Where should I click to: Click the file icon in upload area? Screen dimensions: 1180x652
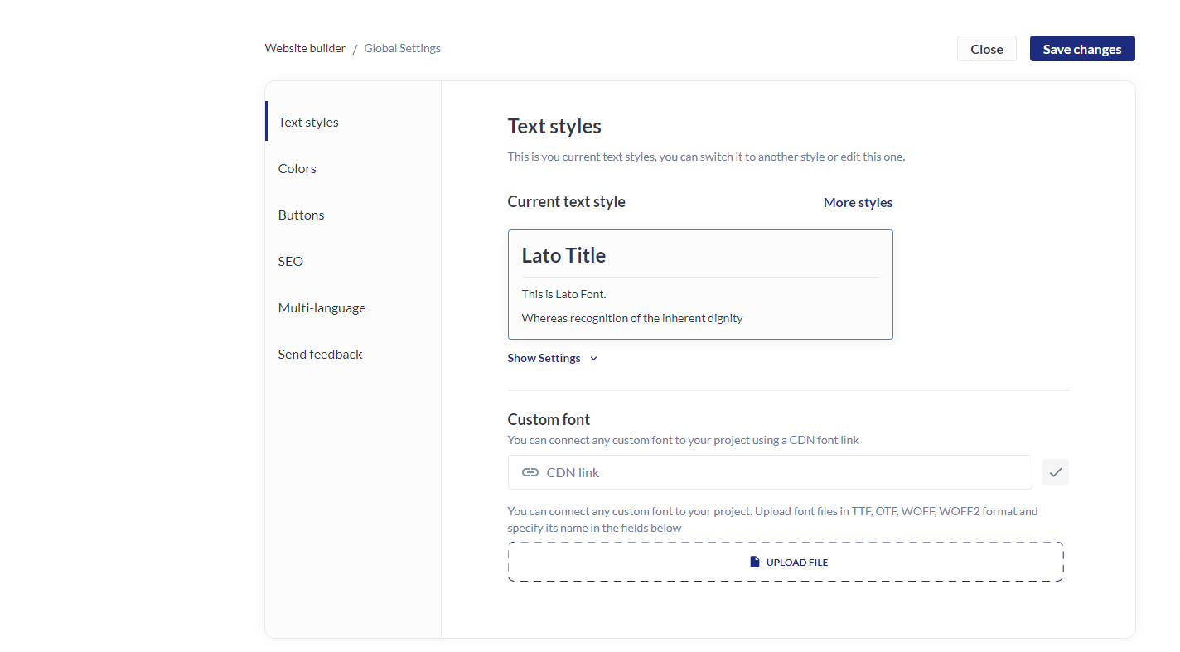tap(755, 562)
